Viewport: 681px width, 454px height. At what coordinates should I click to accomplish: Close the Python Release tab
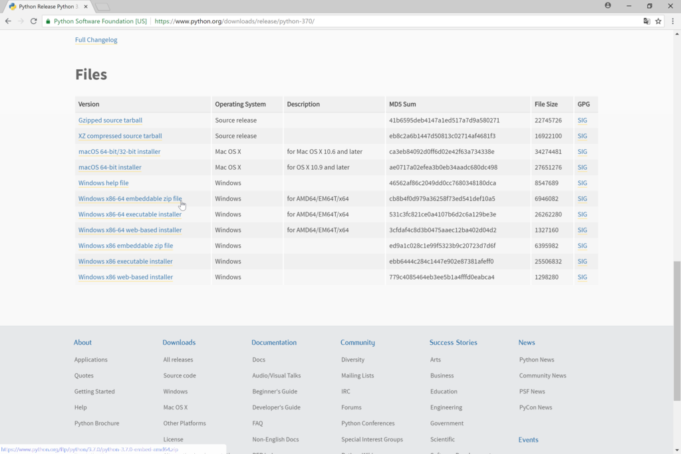[x=86, y=7]
